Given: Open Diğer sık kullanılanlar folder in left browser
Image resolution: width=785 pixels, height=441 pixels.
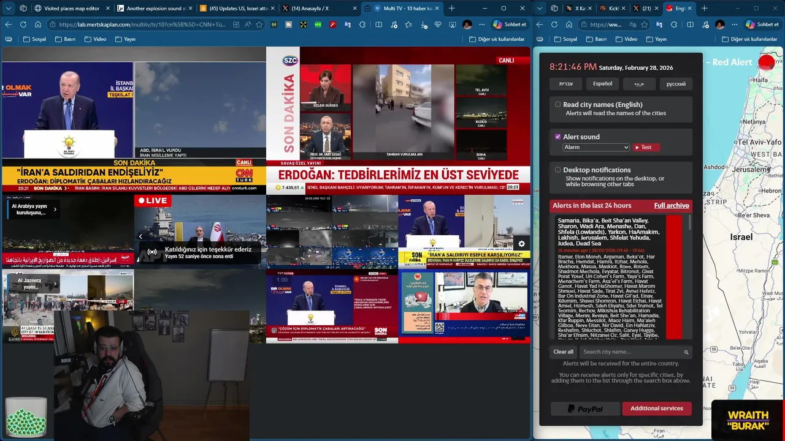Looking at the screenshot, I should (x=497, y=39).
